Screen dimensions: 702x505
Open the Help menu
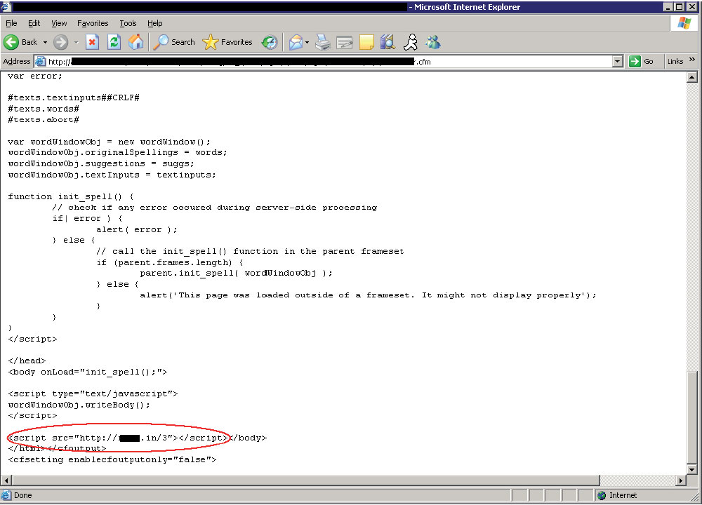(155, 23)
